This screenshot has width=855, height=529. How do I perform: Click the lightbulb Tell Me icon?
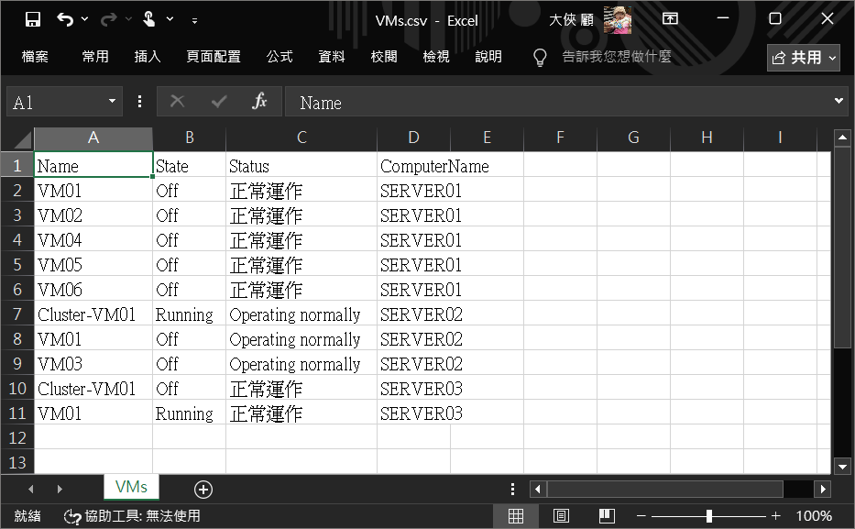(541, 57)
